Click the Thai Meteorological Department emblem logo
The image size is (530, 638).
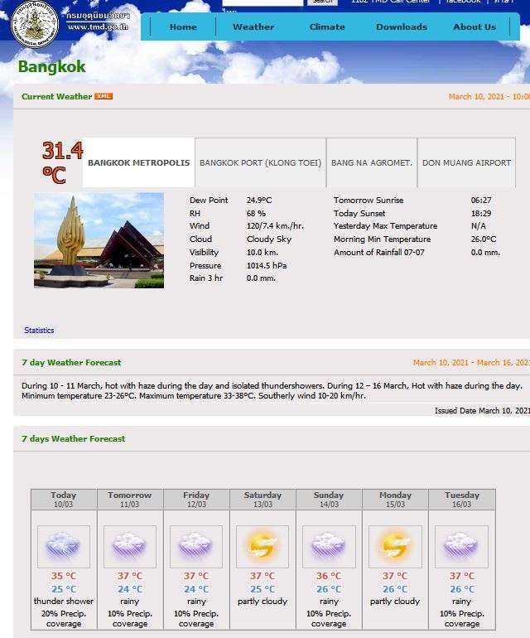[35, 23]
